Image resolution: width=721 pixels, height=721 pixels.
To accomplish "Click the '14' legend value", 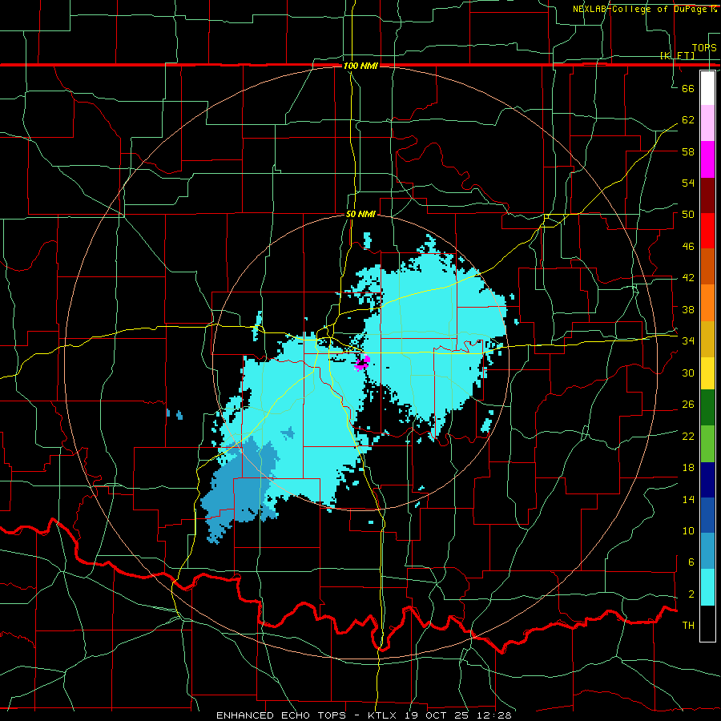I will point(688,499).
